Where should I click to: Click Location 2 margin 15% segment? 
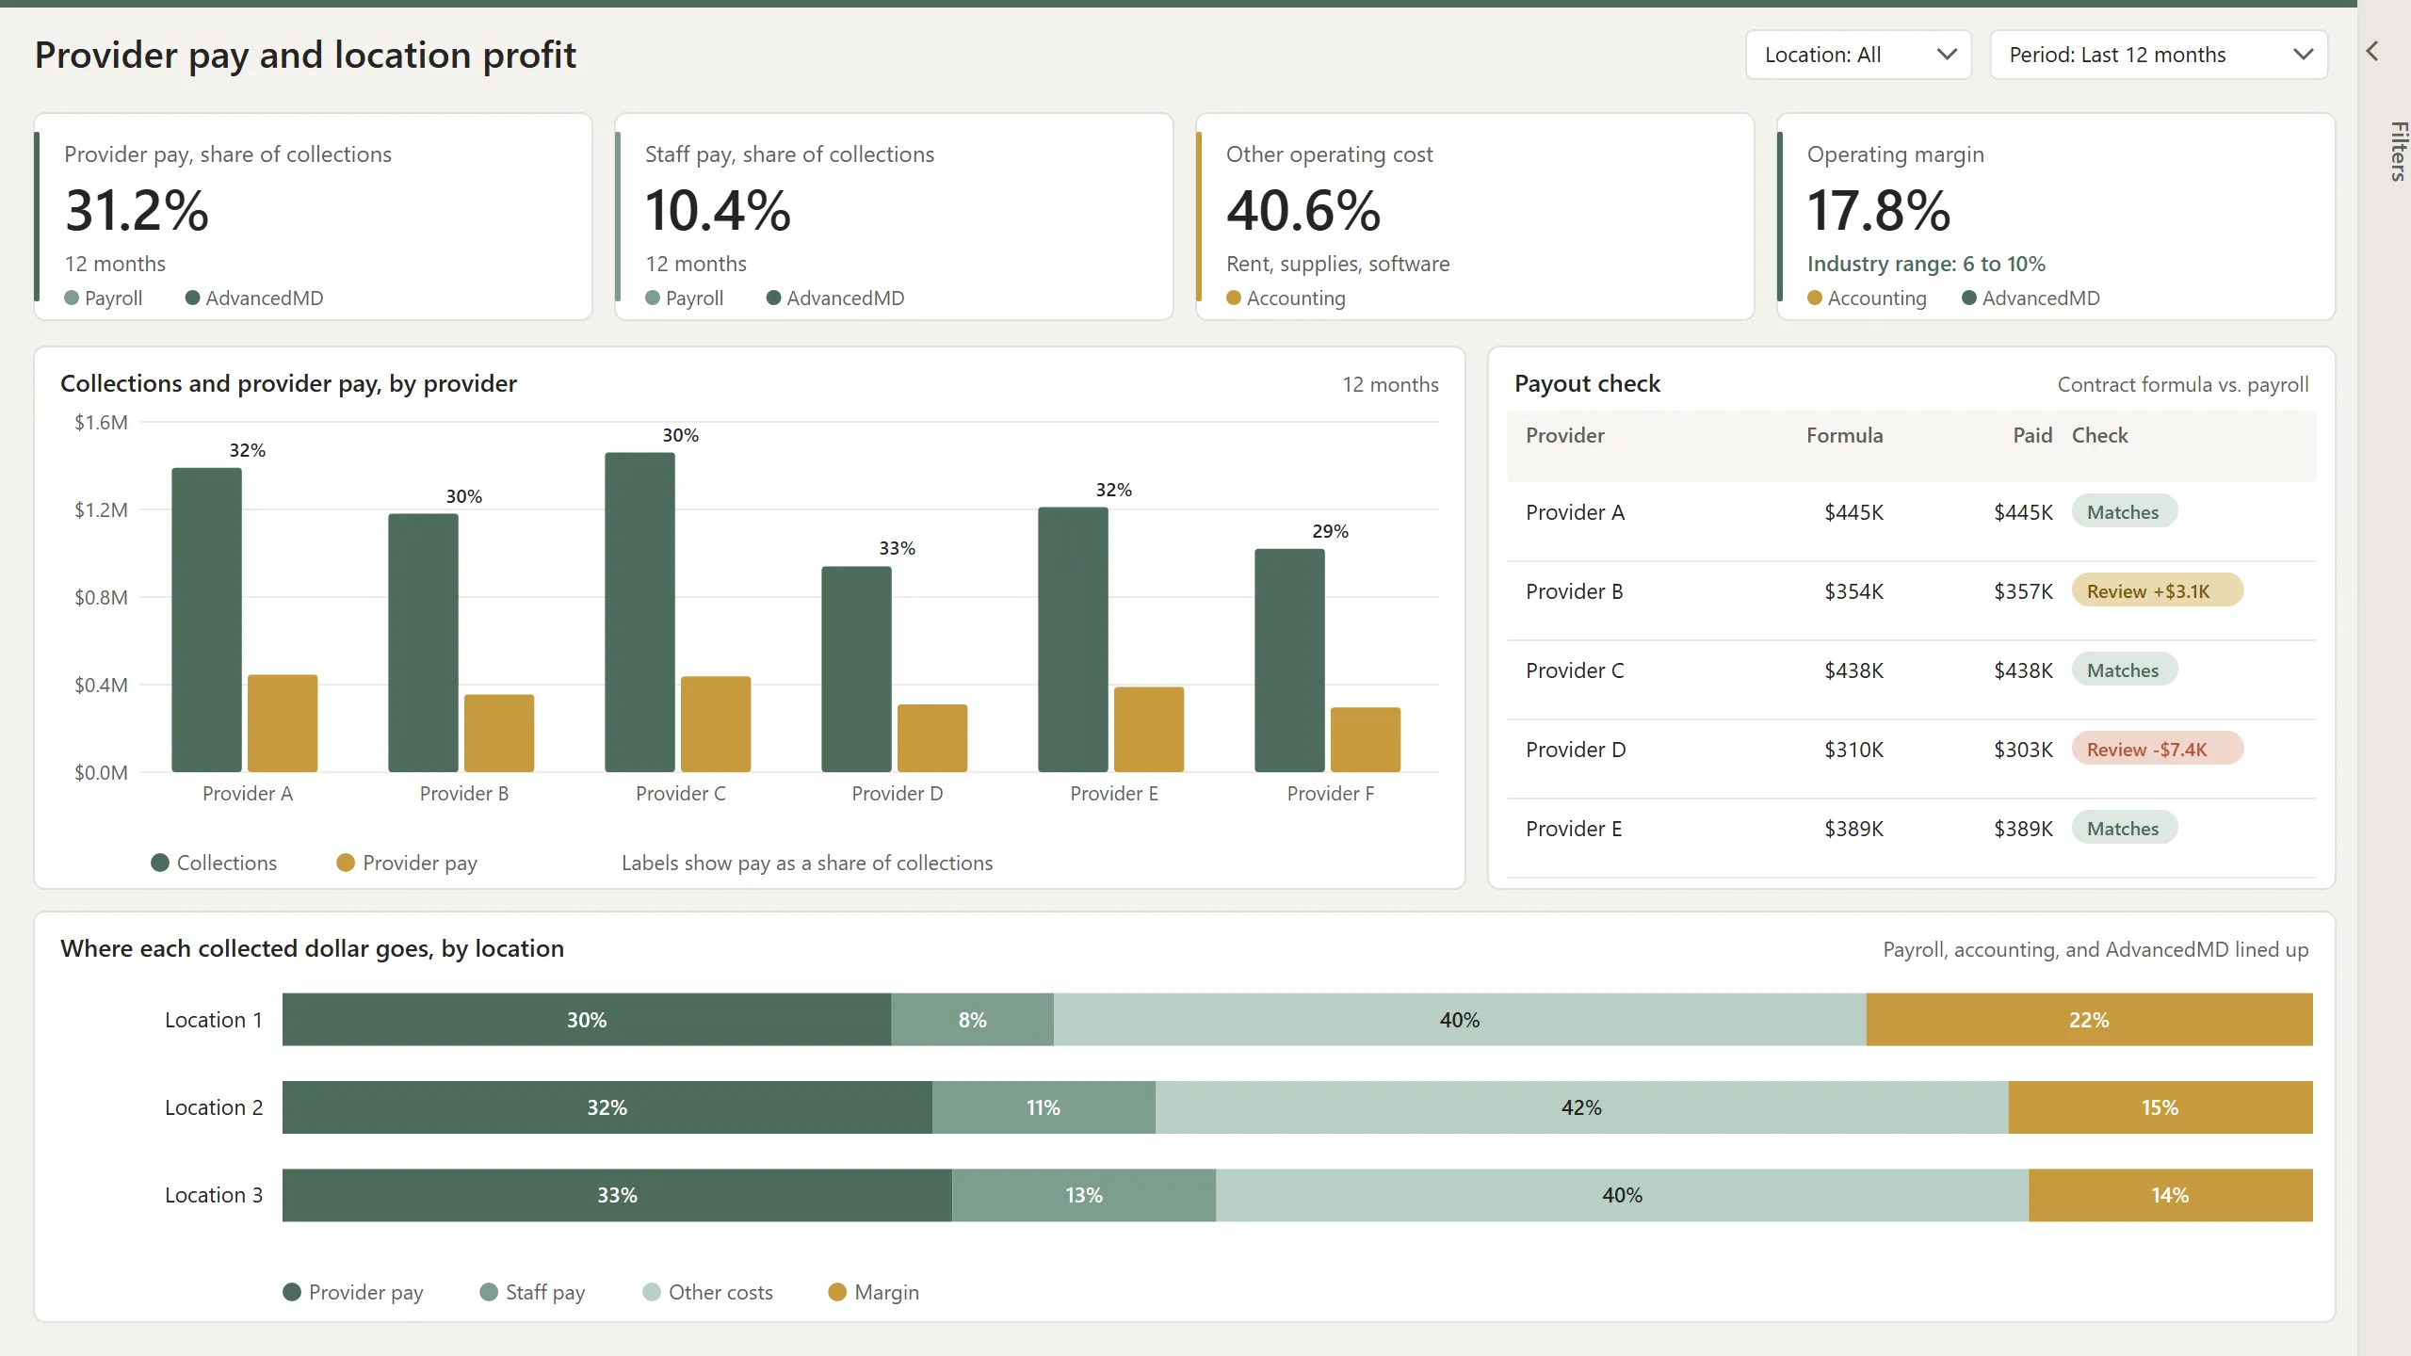click(2160, 1107)
